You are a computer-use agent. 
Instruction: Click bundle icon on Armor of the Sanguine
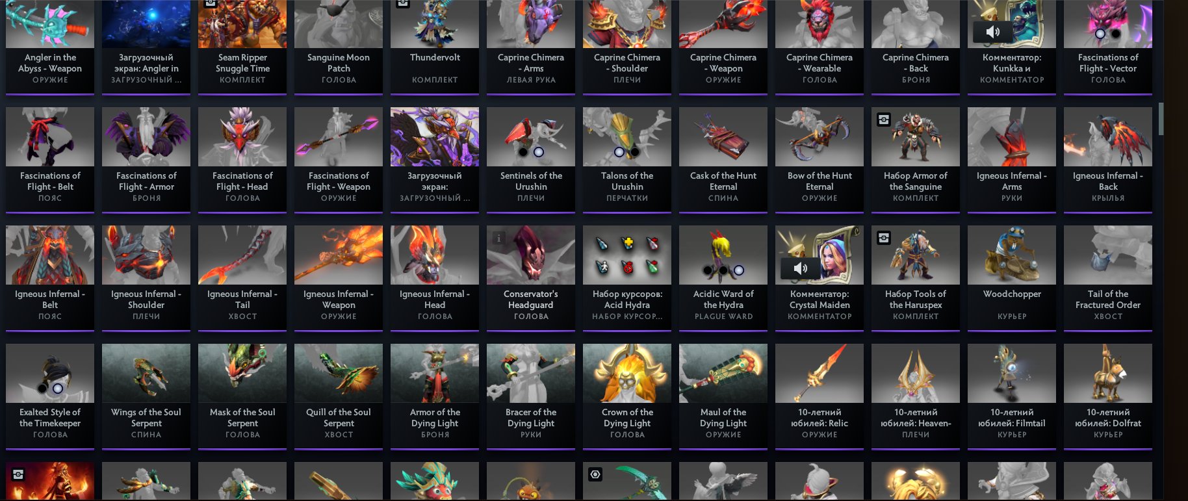click(x=884, y=120)
